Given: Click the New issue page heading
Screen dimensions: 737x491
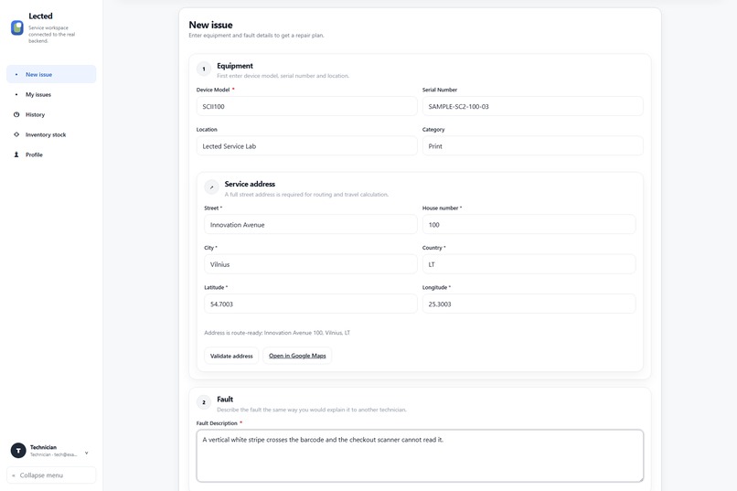Looking at the screenshot, I should point(210,25).
